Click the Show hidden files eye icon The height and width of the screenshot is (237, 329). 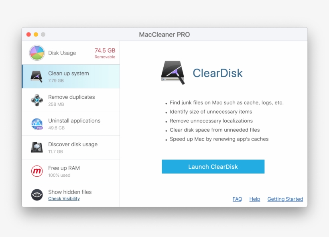[x=37, y=195]
